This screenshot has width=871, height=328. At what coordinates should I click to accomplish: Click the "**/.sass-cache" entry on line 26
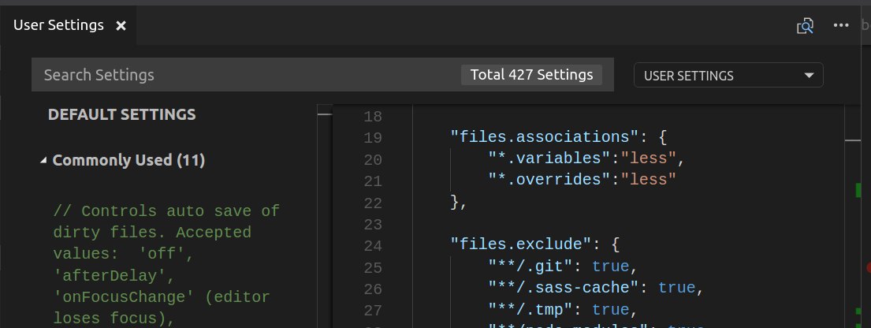[x=564, y=288]
